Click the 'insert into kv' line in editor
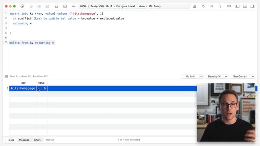Image resolution: width=260 pixels, height=146 pixels. 56,13
